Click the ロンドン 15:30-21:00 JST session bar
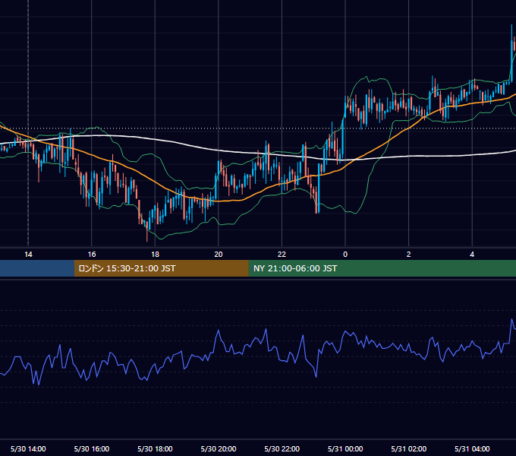Screen dimensions: 516x456 [161, 268]
